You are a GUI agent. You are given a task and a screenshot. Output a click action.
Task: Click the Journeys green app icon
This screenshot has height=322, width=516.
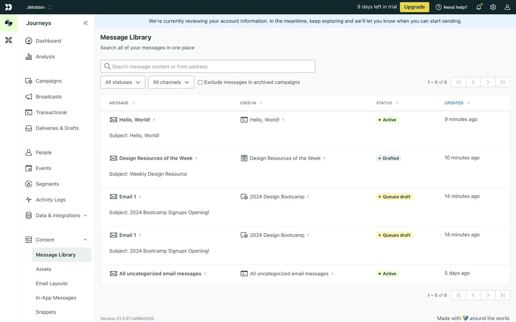point(9,23)
